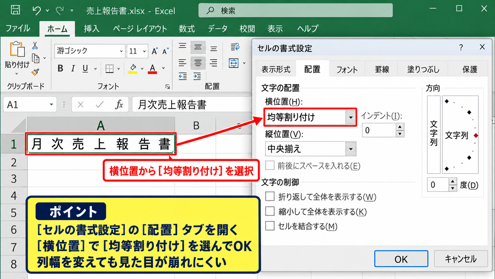The height and width of the screenshot is (279, 495).
Task: Click the Undo arrow icon
Action: pyautogui.click(x=37, y=10)
